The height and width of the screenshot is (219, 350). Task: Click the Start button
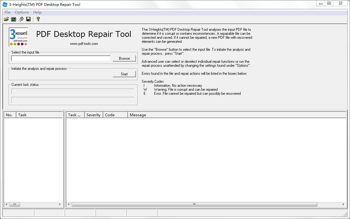point(124,74)
